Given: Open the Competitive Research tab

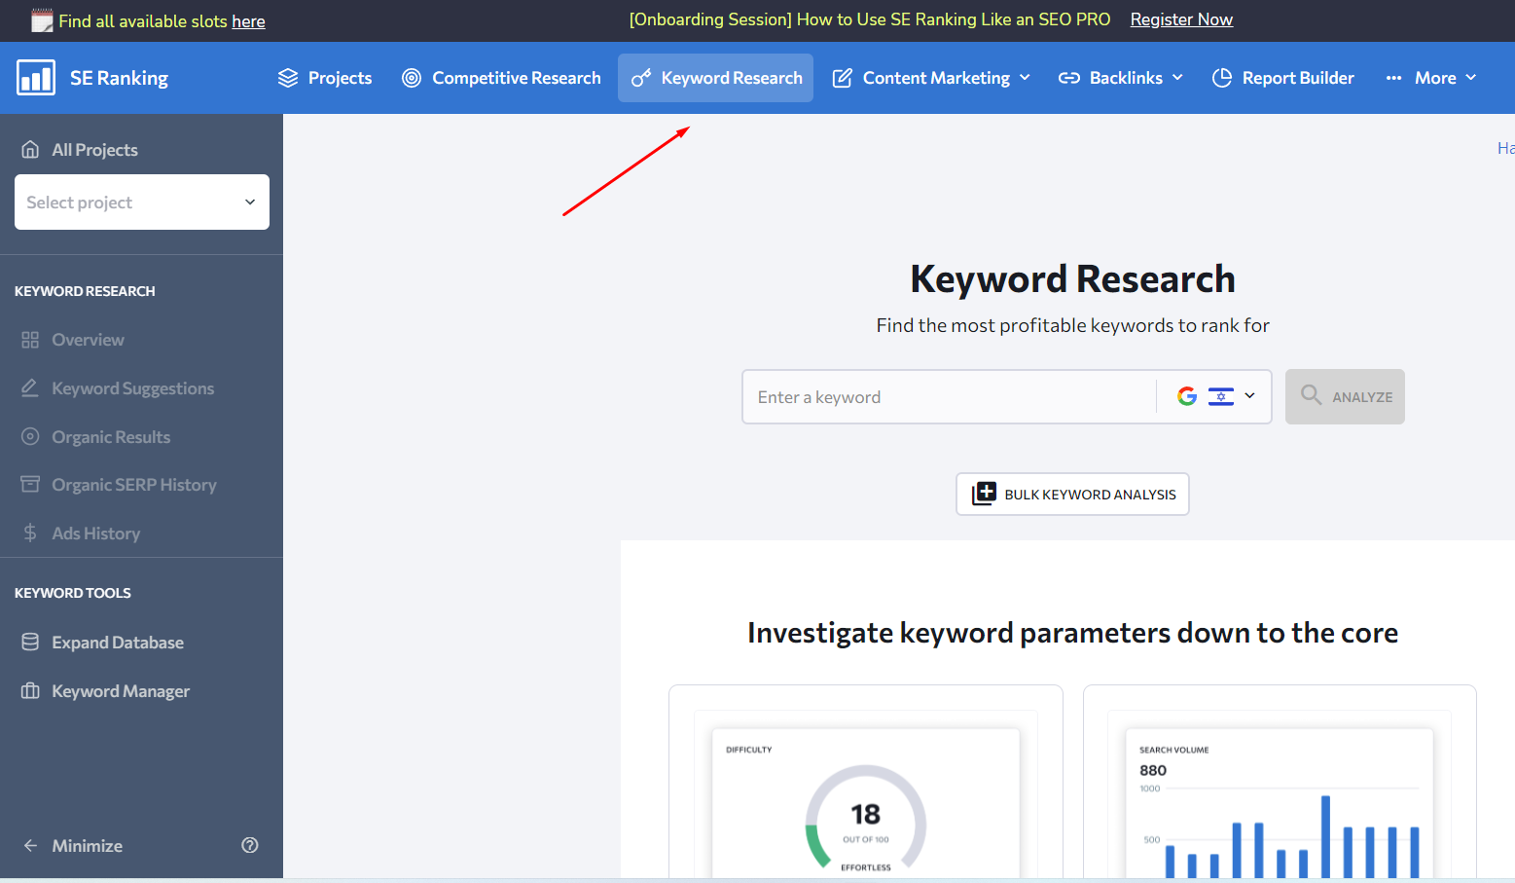Looking at the screenshot, I should (x=502, y=78).
